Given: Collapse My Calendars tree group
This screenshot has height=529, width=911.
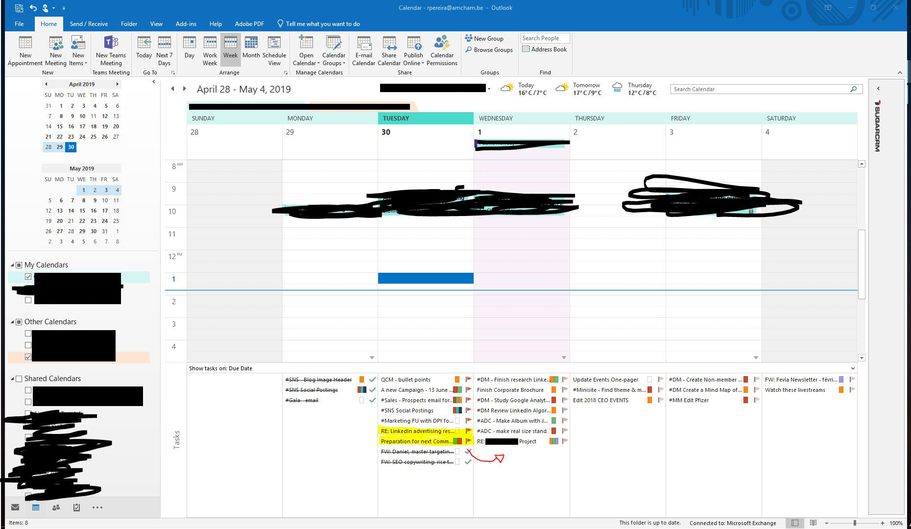Looking at the screenshot, I should point(12,265).
